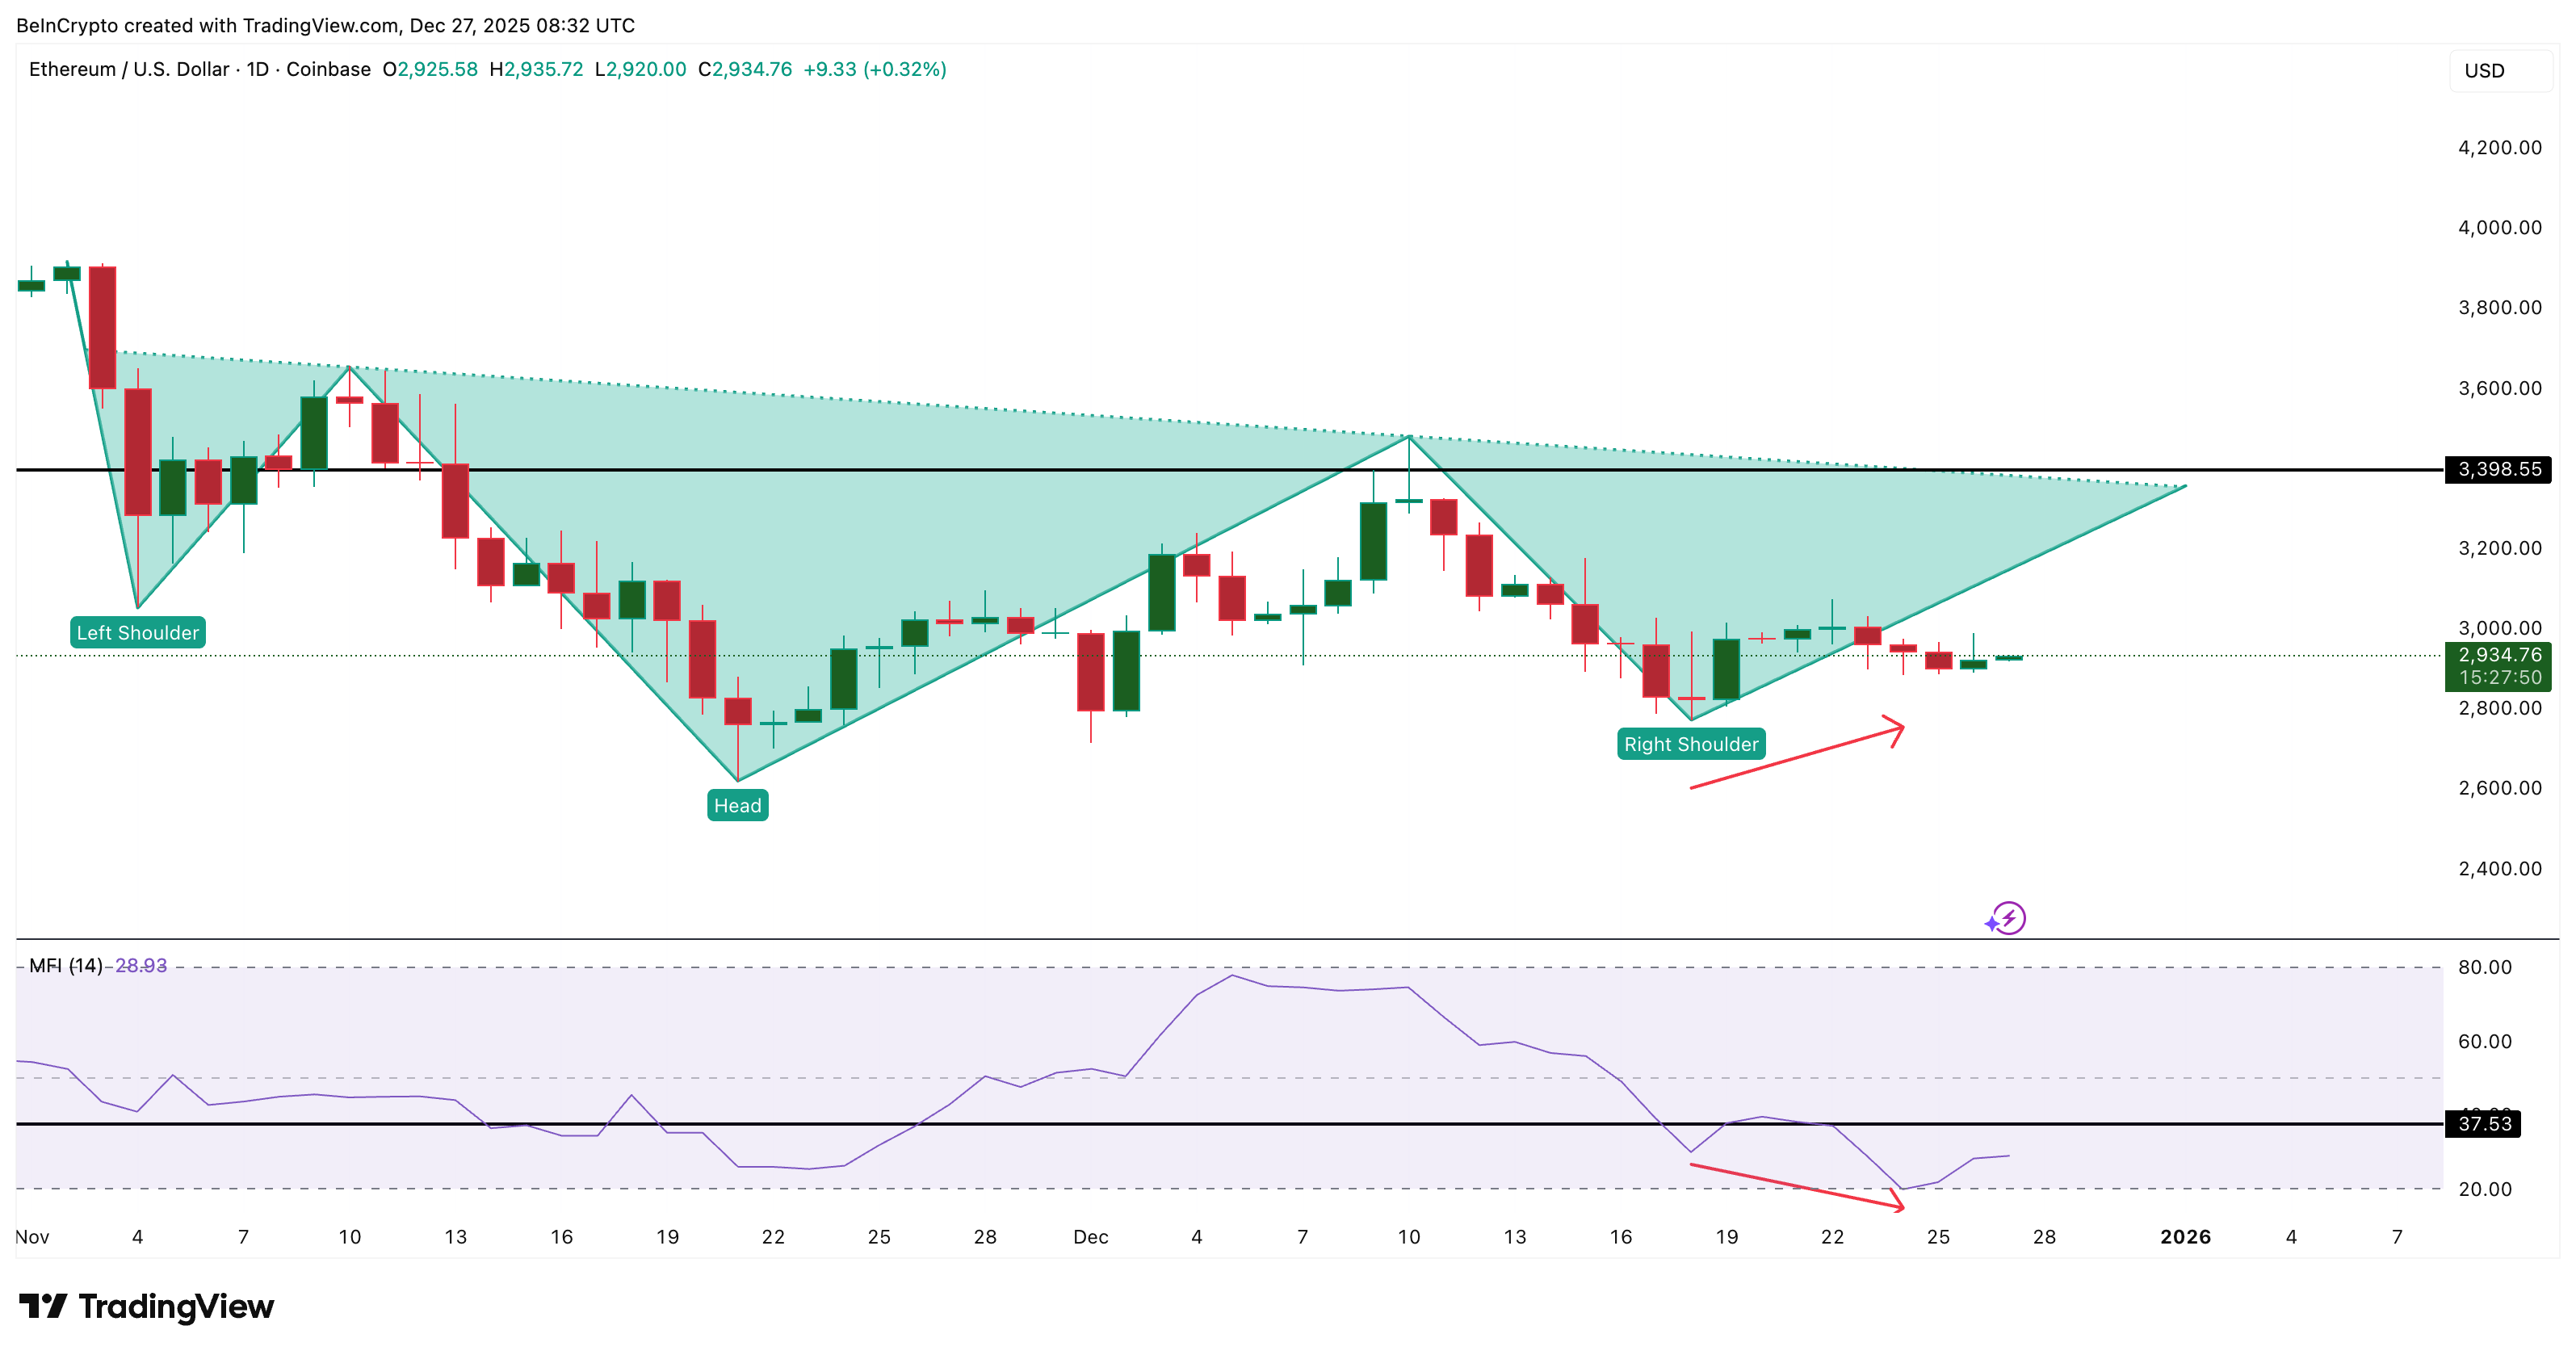Select the Dec month label on time axis
Screen dimensions: 2576x1355
(x=1092, y=1237)
